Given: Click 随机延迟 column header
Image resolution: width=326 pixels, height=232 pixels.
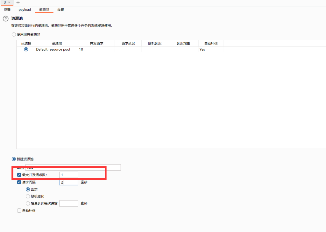Looking at the screenshot, I should pyautogui.click(x=155, y=44).
